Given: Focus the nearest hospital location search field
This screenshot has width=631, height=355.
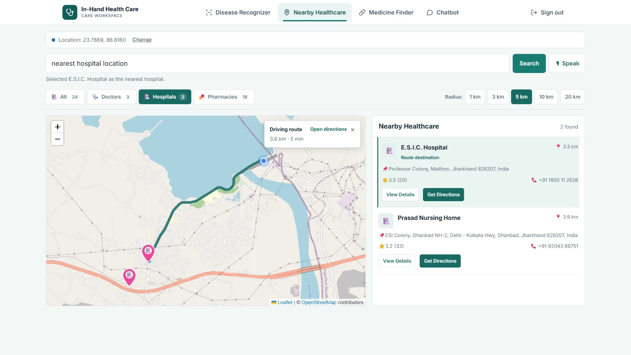Looking at the screenshot, I should [278, 64].
